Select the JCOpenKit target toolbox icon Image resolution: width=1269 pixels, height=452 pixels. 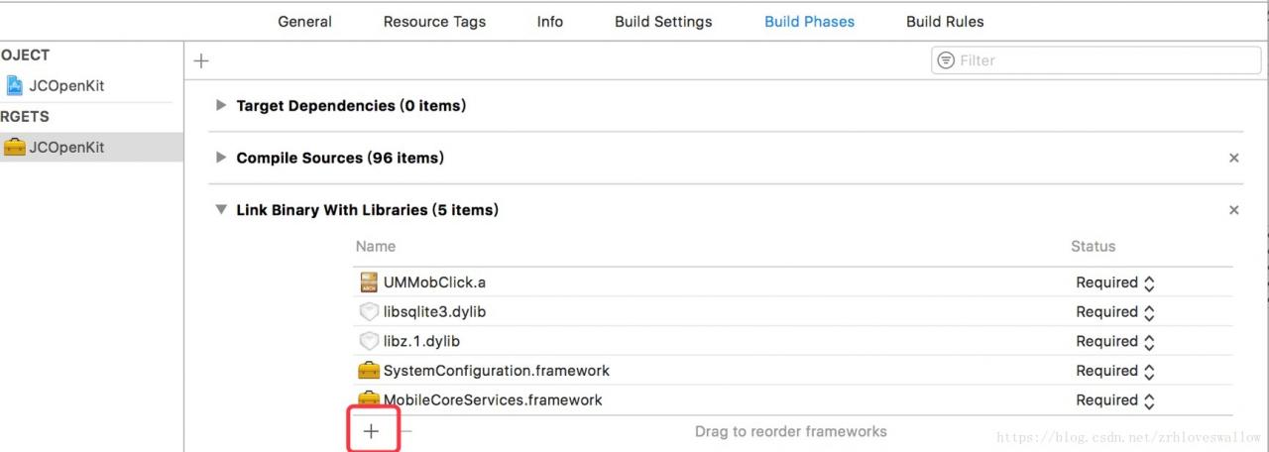point(15,148)
